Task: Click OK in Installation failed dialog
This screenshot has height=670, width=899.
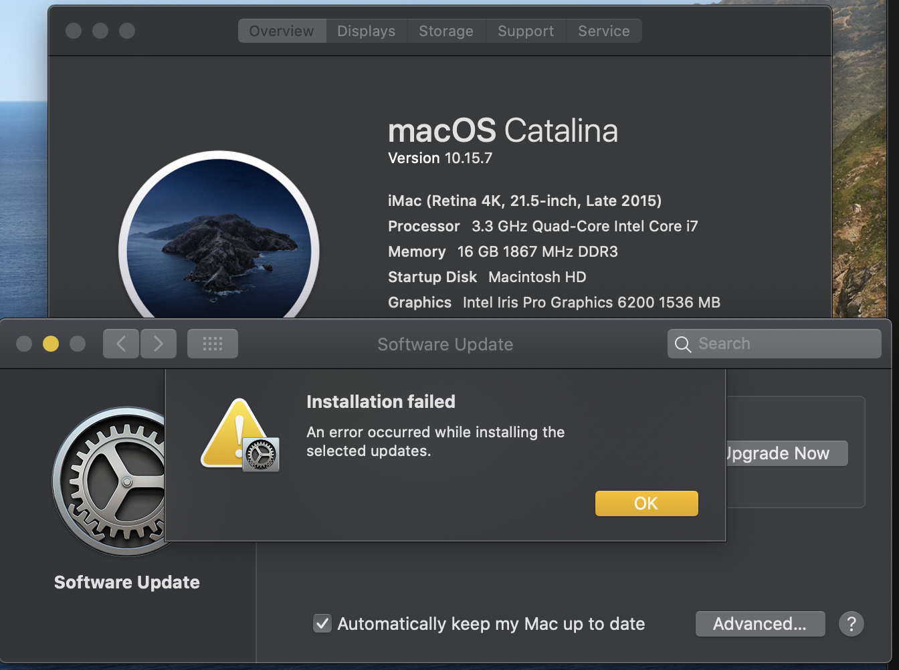Action: 646,504
